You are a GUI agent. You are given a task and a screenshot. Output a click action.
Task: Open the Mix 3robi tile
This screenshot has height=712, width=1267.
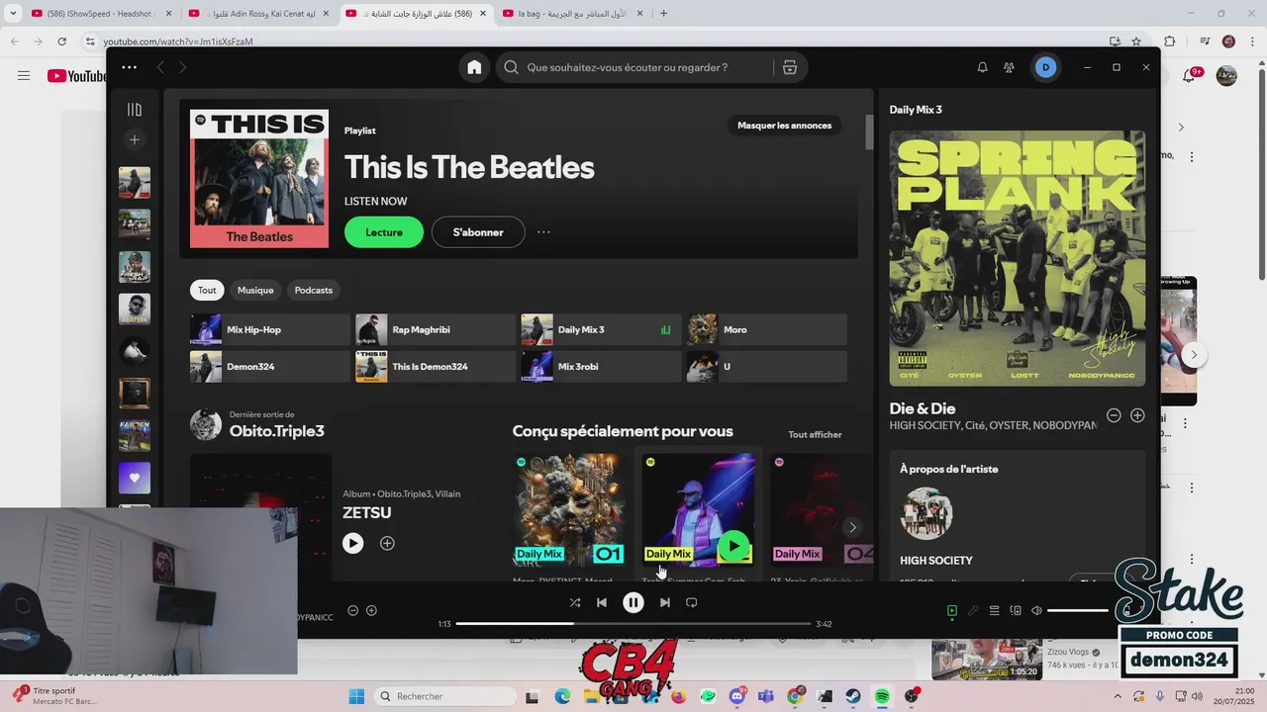tap(601, 366)
